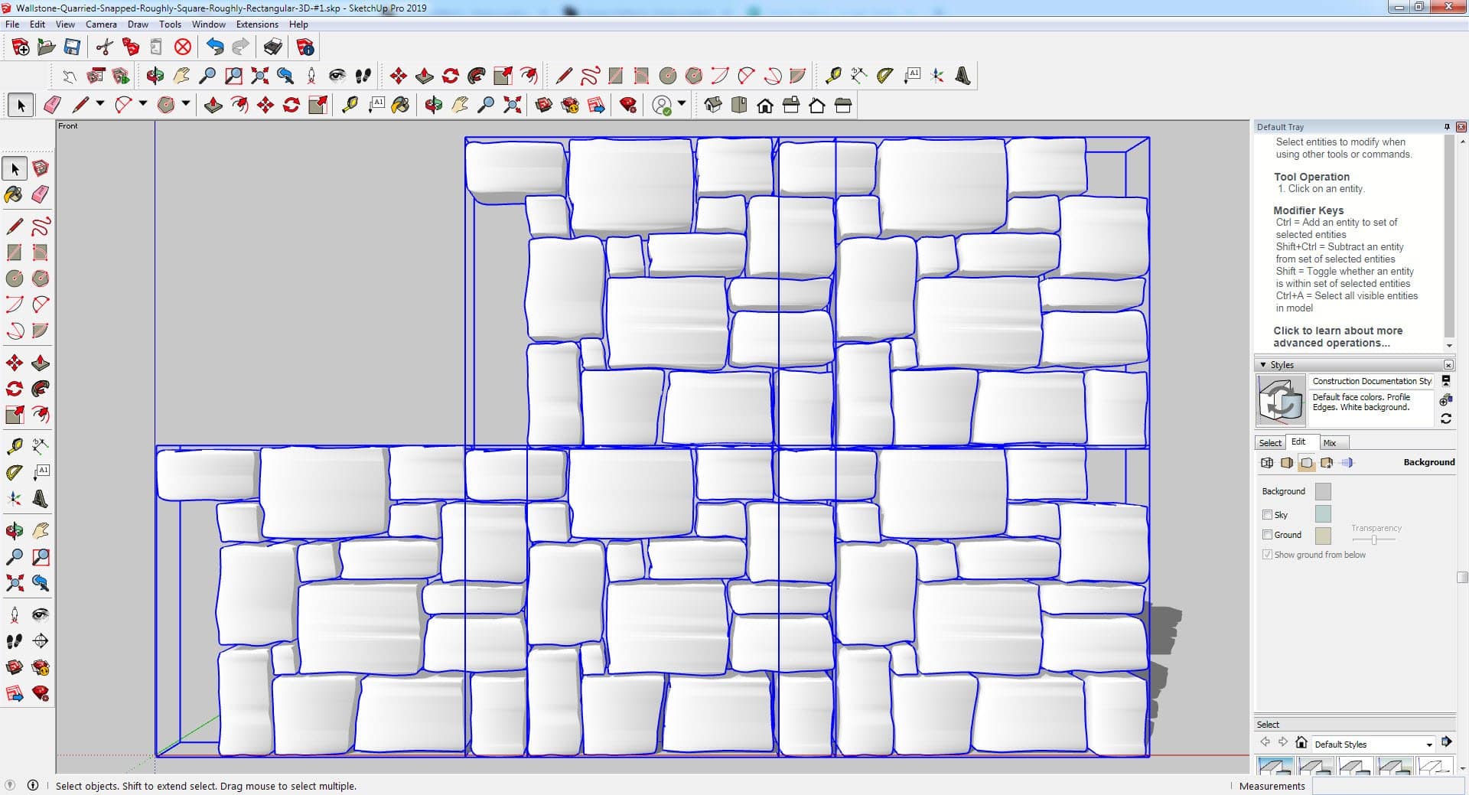1469x795 pixels.
Task: Select the Eraser tool in left toolbar
Action: point(41,194)
